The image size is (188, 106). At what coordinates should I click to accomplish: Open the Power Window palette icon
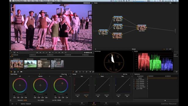click(80, 72)
